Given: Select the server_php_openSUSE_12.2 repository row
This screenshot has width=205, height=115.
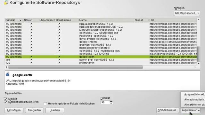Looking at the screenshot, I should point(101,60).
